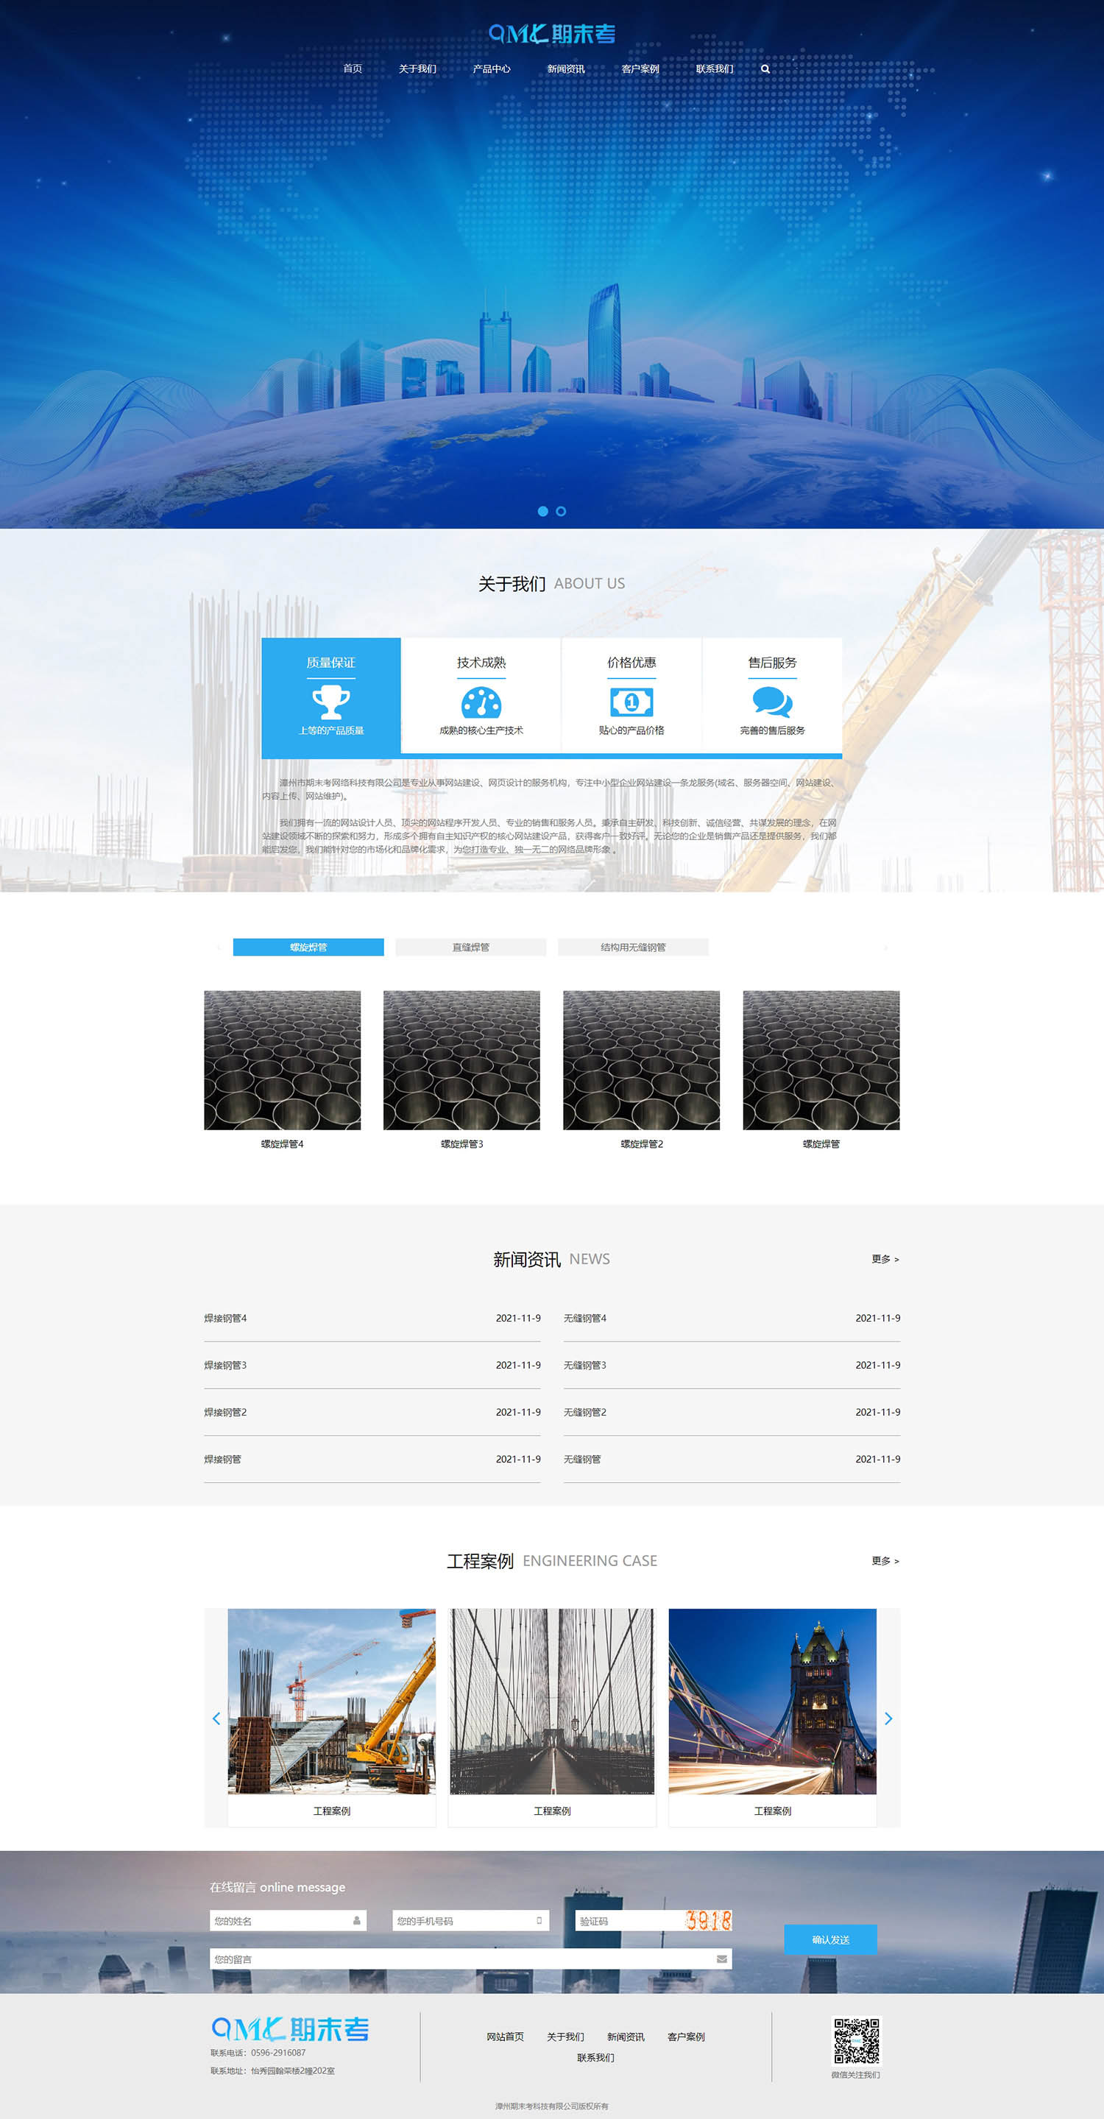Screen dimensions: 1104x2119
Task: Click the money icon under 价格优惠
Action: coord(631,702)
